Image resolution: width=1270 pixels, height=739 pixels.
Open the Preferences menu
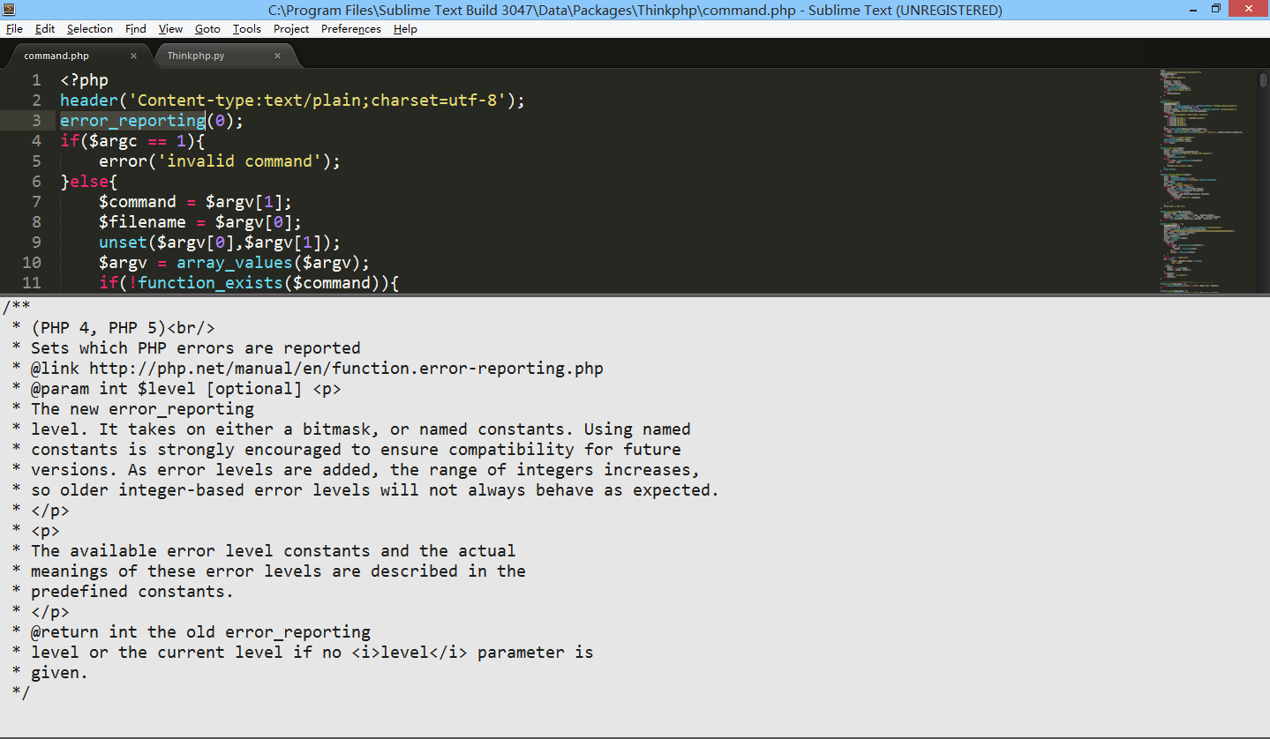click(x=351, y=29)
